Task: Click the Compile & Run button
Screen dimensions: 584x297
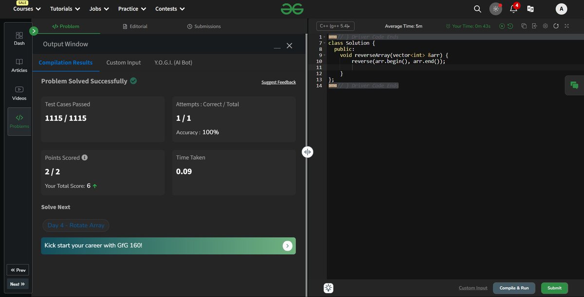Action: click(x=514, y=288)
